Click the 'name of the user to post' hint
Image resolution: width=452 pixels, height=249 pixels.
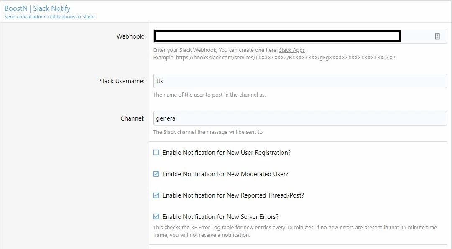coord(209,95)
